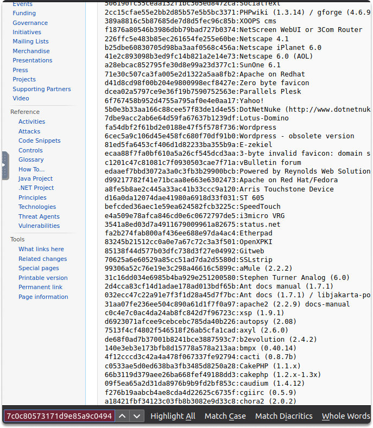Screen dimensions: 373x428
Task: Open the Projects link
Action: coord(24,79)
